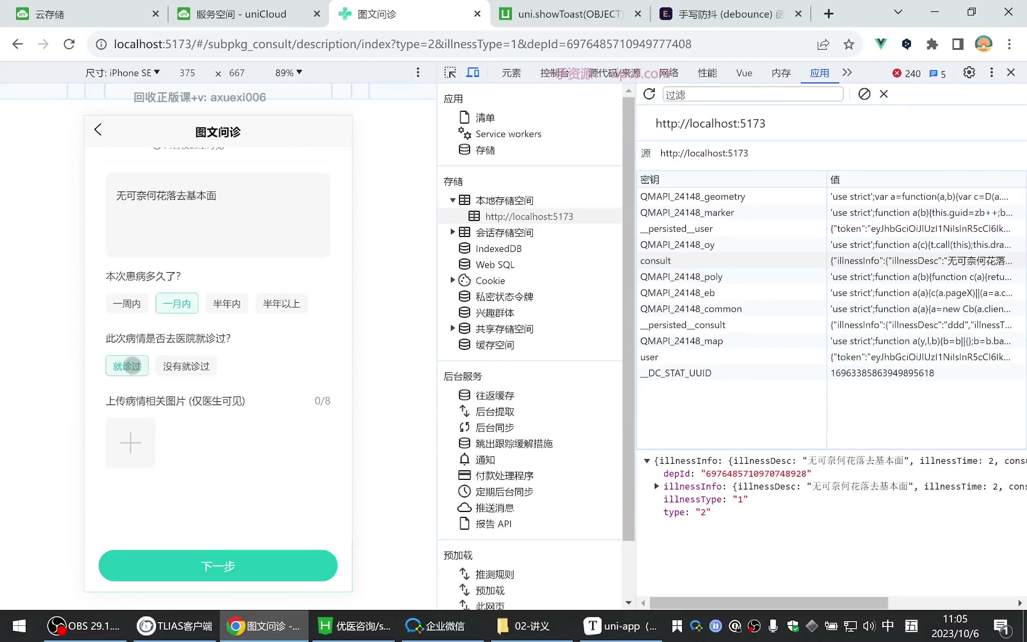
Task: Click the inspect element picker icon
Action: (x=450, y=73)
